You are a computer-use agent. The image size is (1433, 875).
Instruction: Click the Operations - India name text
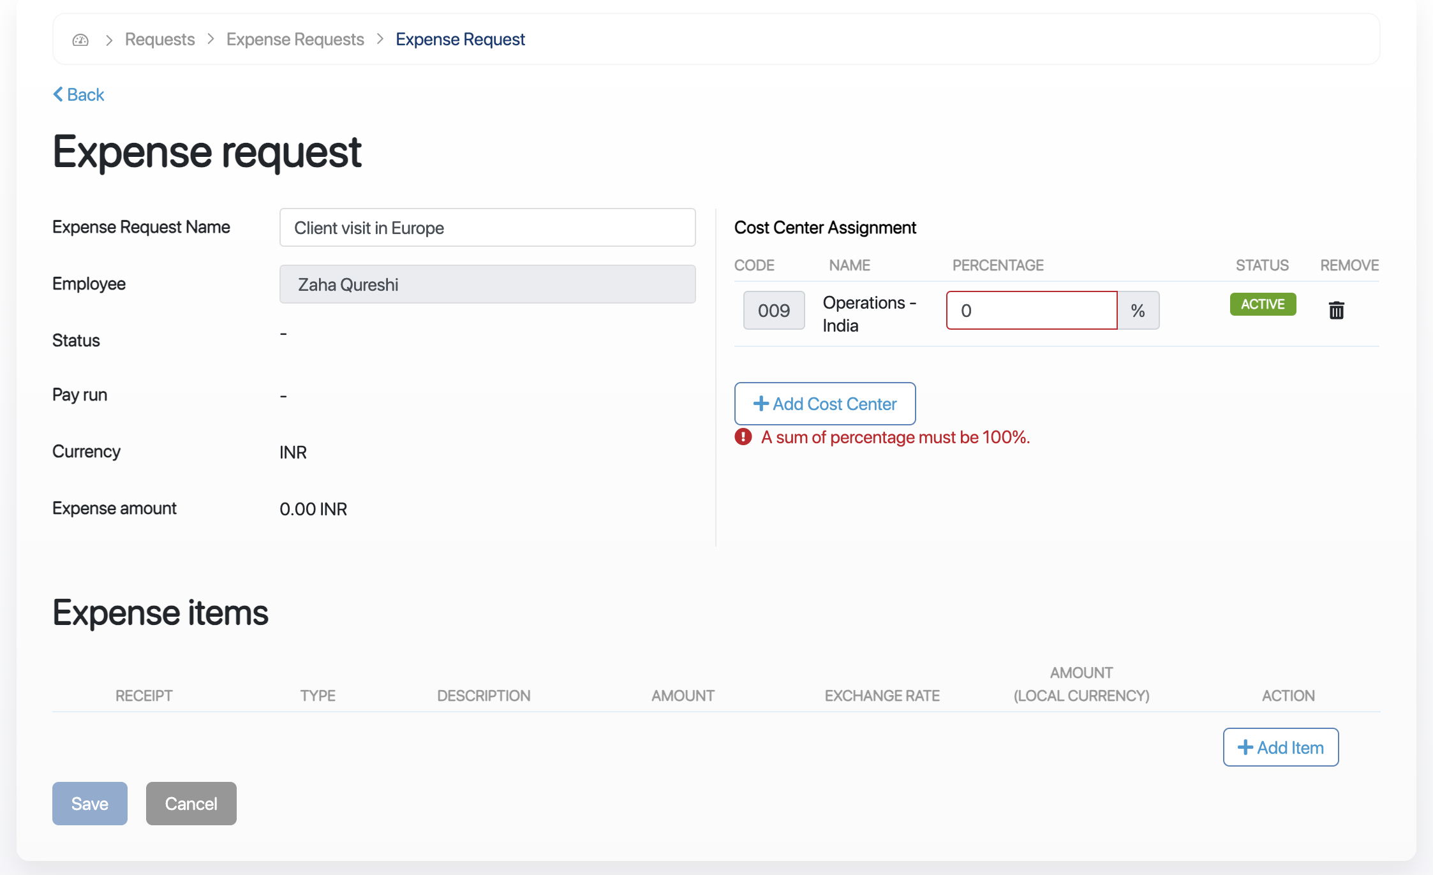[869, 314]
